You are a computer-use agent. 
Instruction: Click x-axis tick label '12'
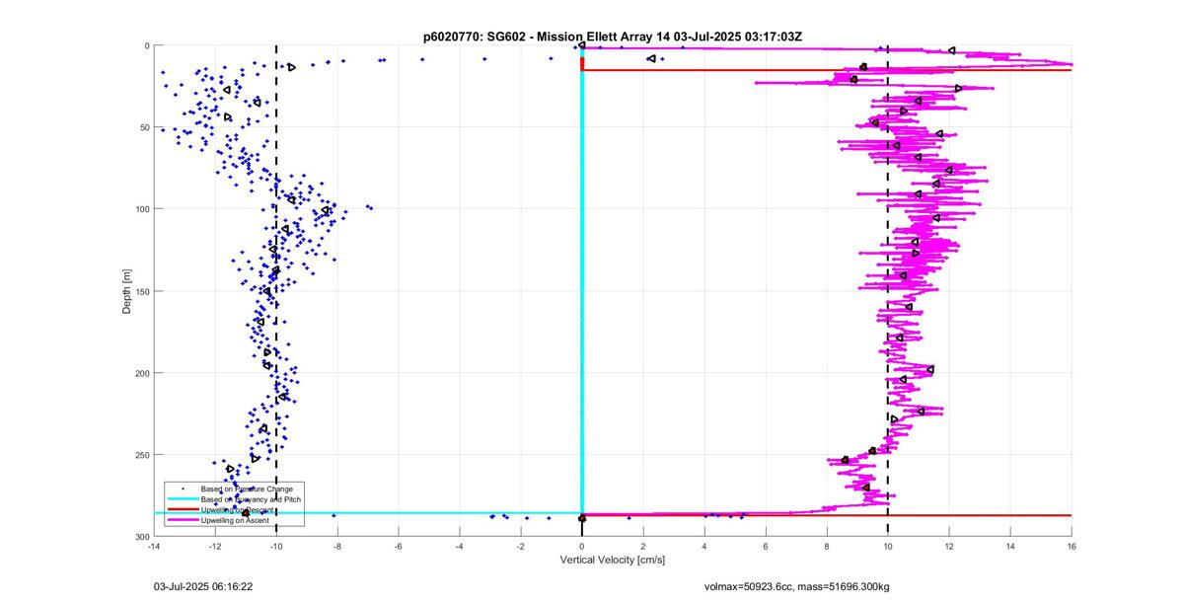(x=949, y=545)
